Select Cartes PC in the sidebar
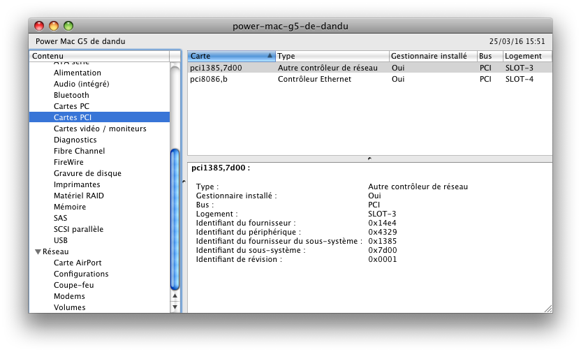581x352 pixels. click(71, 106)
